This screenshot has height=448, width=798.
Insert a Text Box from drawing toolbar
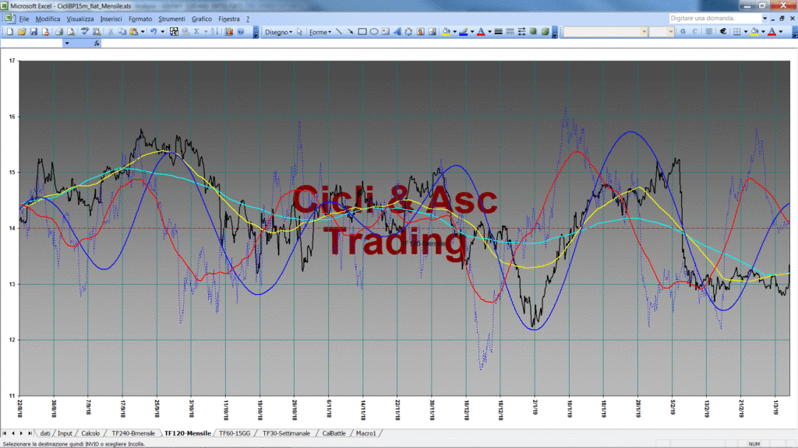tap(385, 31)
